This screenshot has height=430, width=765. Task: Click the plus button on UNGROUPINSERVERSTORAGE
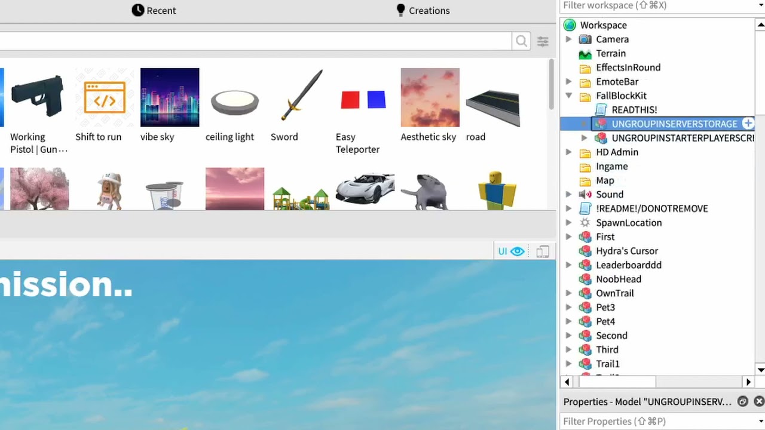tap(748, 124)
